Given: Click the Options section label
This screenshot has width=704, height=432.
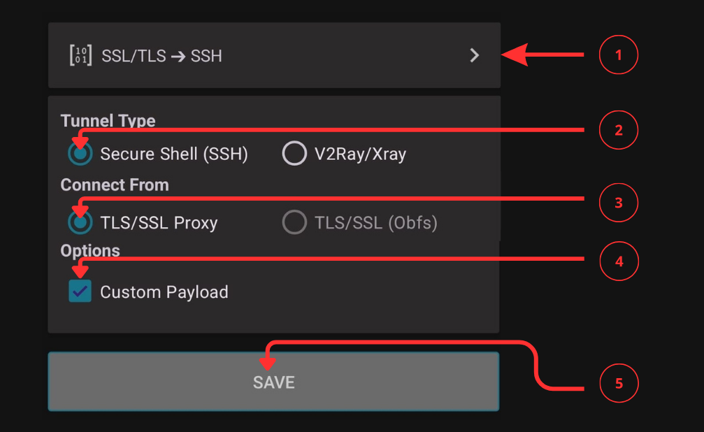Looking at the screenshot, I should (x=89, y=250).
